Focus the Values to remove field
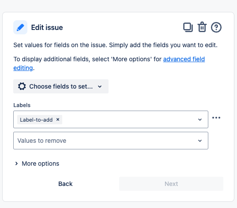Image resolution: width=237 pixels, height=208 pixels. [111, 141]
